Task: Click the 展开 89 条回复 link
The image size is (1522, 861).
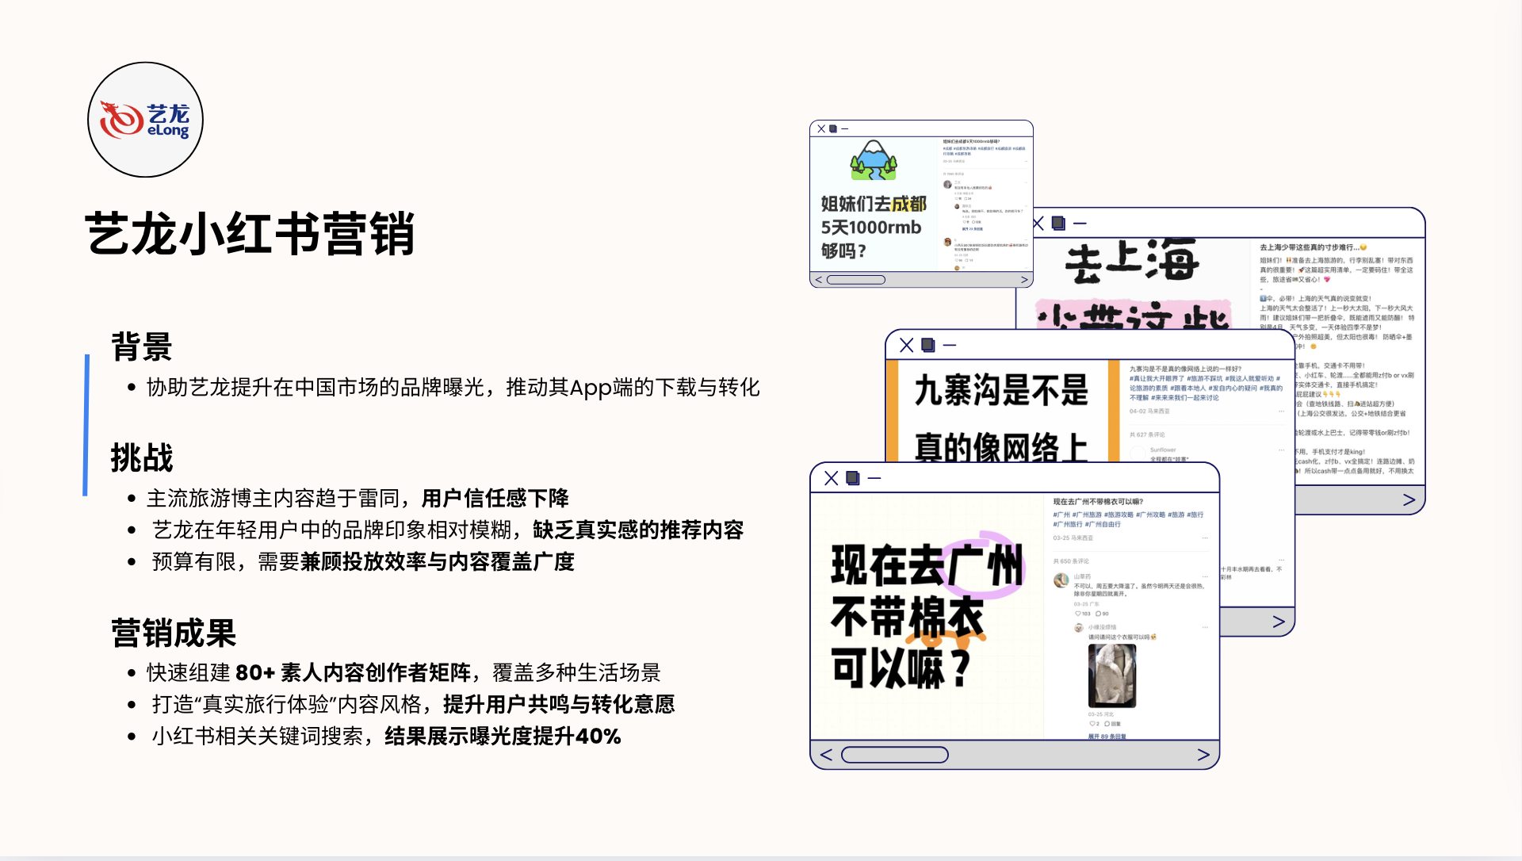Action: (x=1107, y=737)
